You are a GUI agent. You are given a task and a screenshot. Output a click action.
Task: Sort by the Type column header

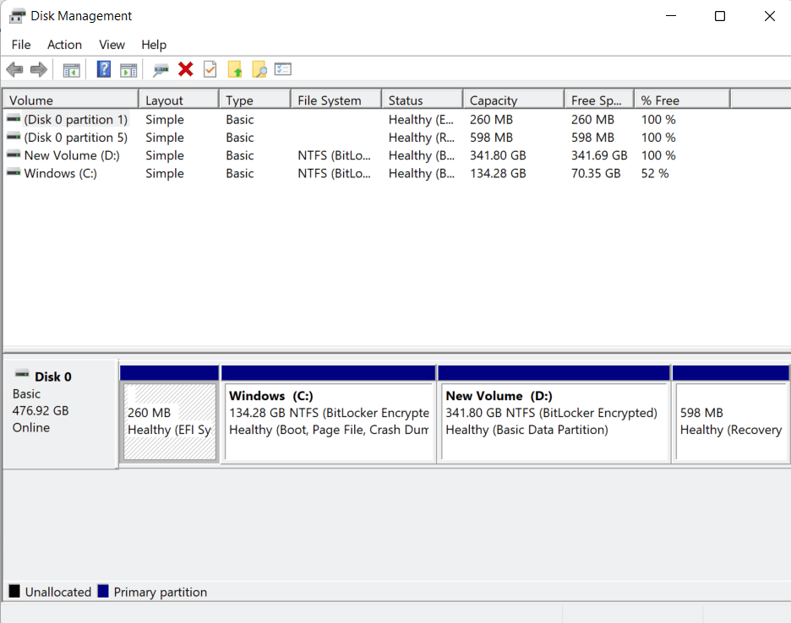tap(255, 100)
